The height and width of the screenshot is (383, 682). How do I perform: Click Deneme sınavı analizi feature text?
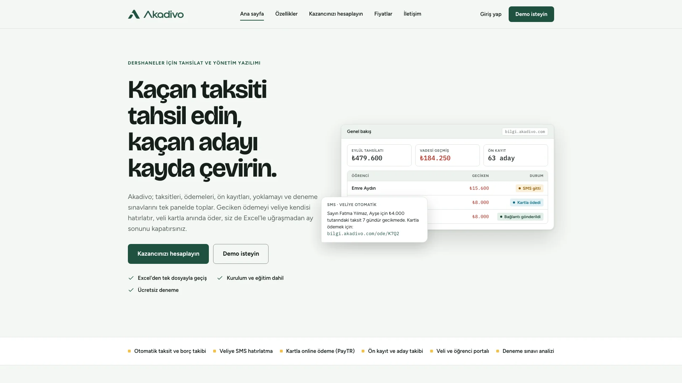click(x=528, y=351)
